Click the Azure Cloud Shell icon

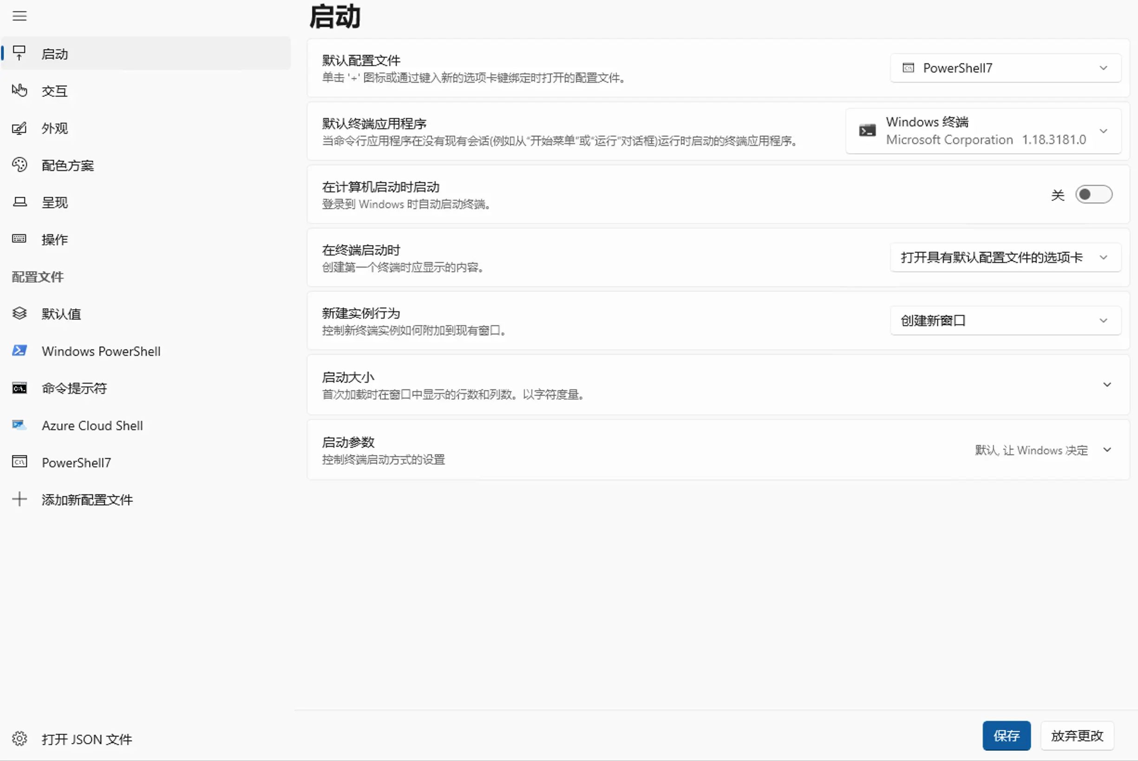[x=20, y=425]
